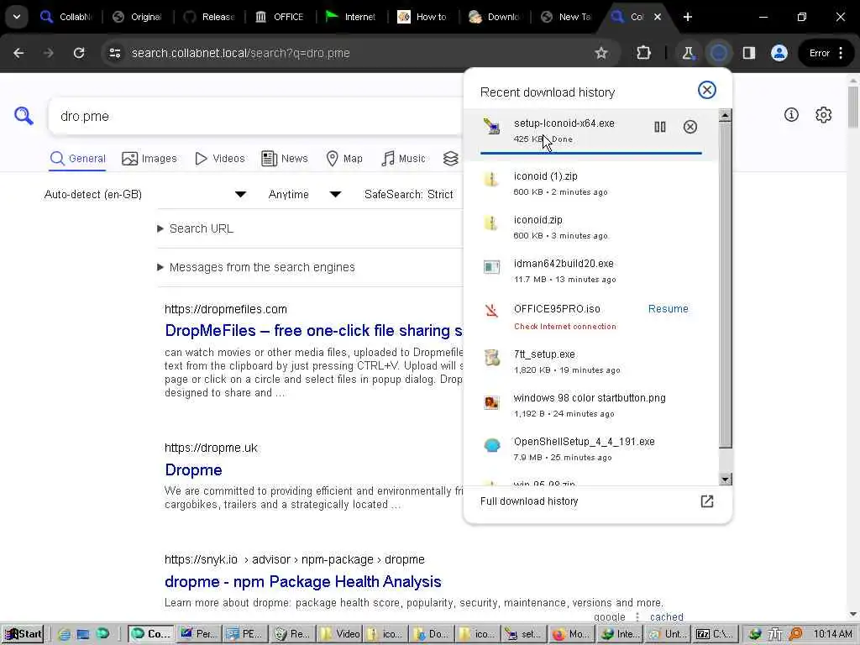Open the profile avatar menu
The image size is (860, 645).
pos(779,53)
